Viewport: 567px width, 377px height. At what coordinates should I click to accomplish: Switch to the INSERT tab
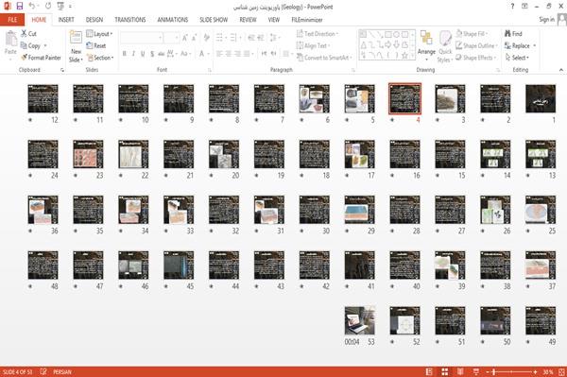coord(66,20)
